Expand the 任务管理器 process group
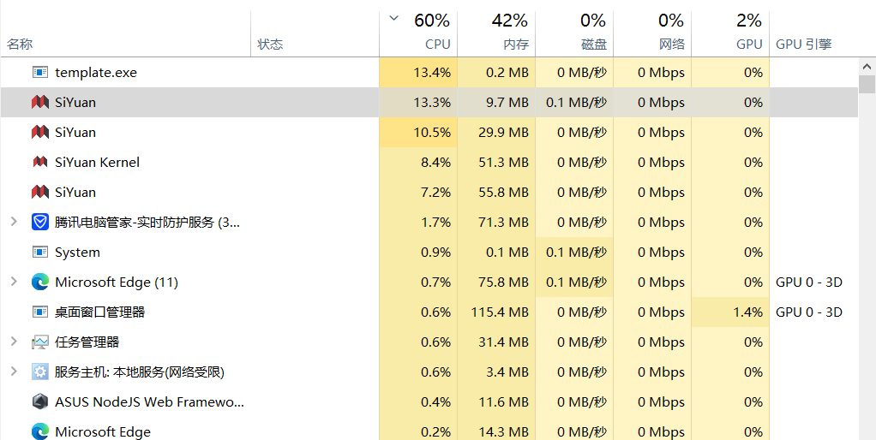The width and height of the screenshot is (876, 440). 13,342
